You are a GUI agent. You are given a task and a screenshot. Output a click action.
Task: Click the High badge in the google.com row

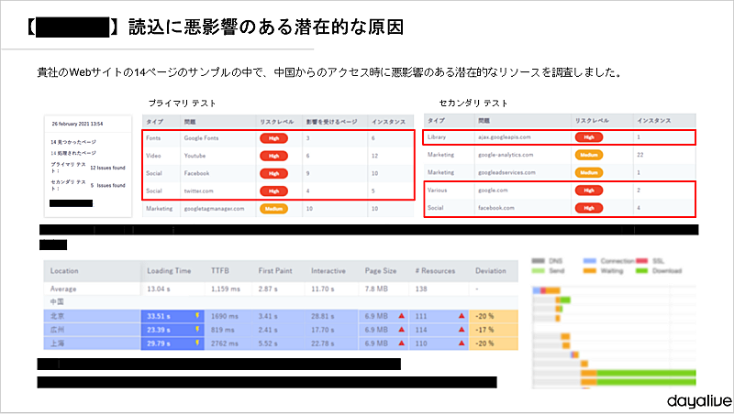coord(589,191)
